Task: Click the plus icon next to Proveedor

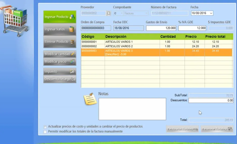Action: [108, 13]
